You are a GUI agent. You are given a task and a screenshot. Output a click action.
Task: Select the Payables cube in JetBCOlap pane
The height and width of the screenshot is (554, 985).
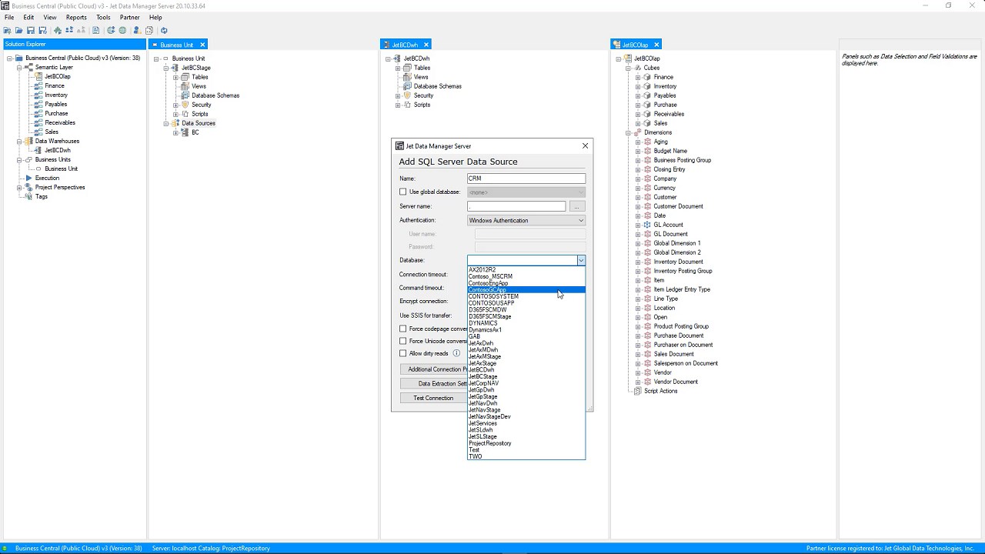tap(665, 95)
